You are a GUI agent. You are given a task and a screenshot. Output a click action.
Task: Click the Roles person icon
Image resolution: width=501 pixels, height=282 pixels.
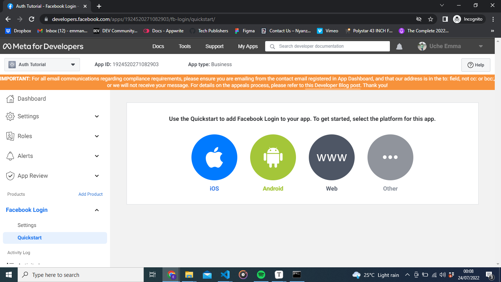pos(10,136)
